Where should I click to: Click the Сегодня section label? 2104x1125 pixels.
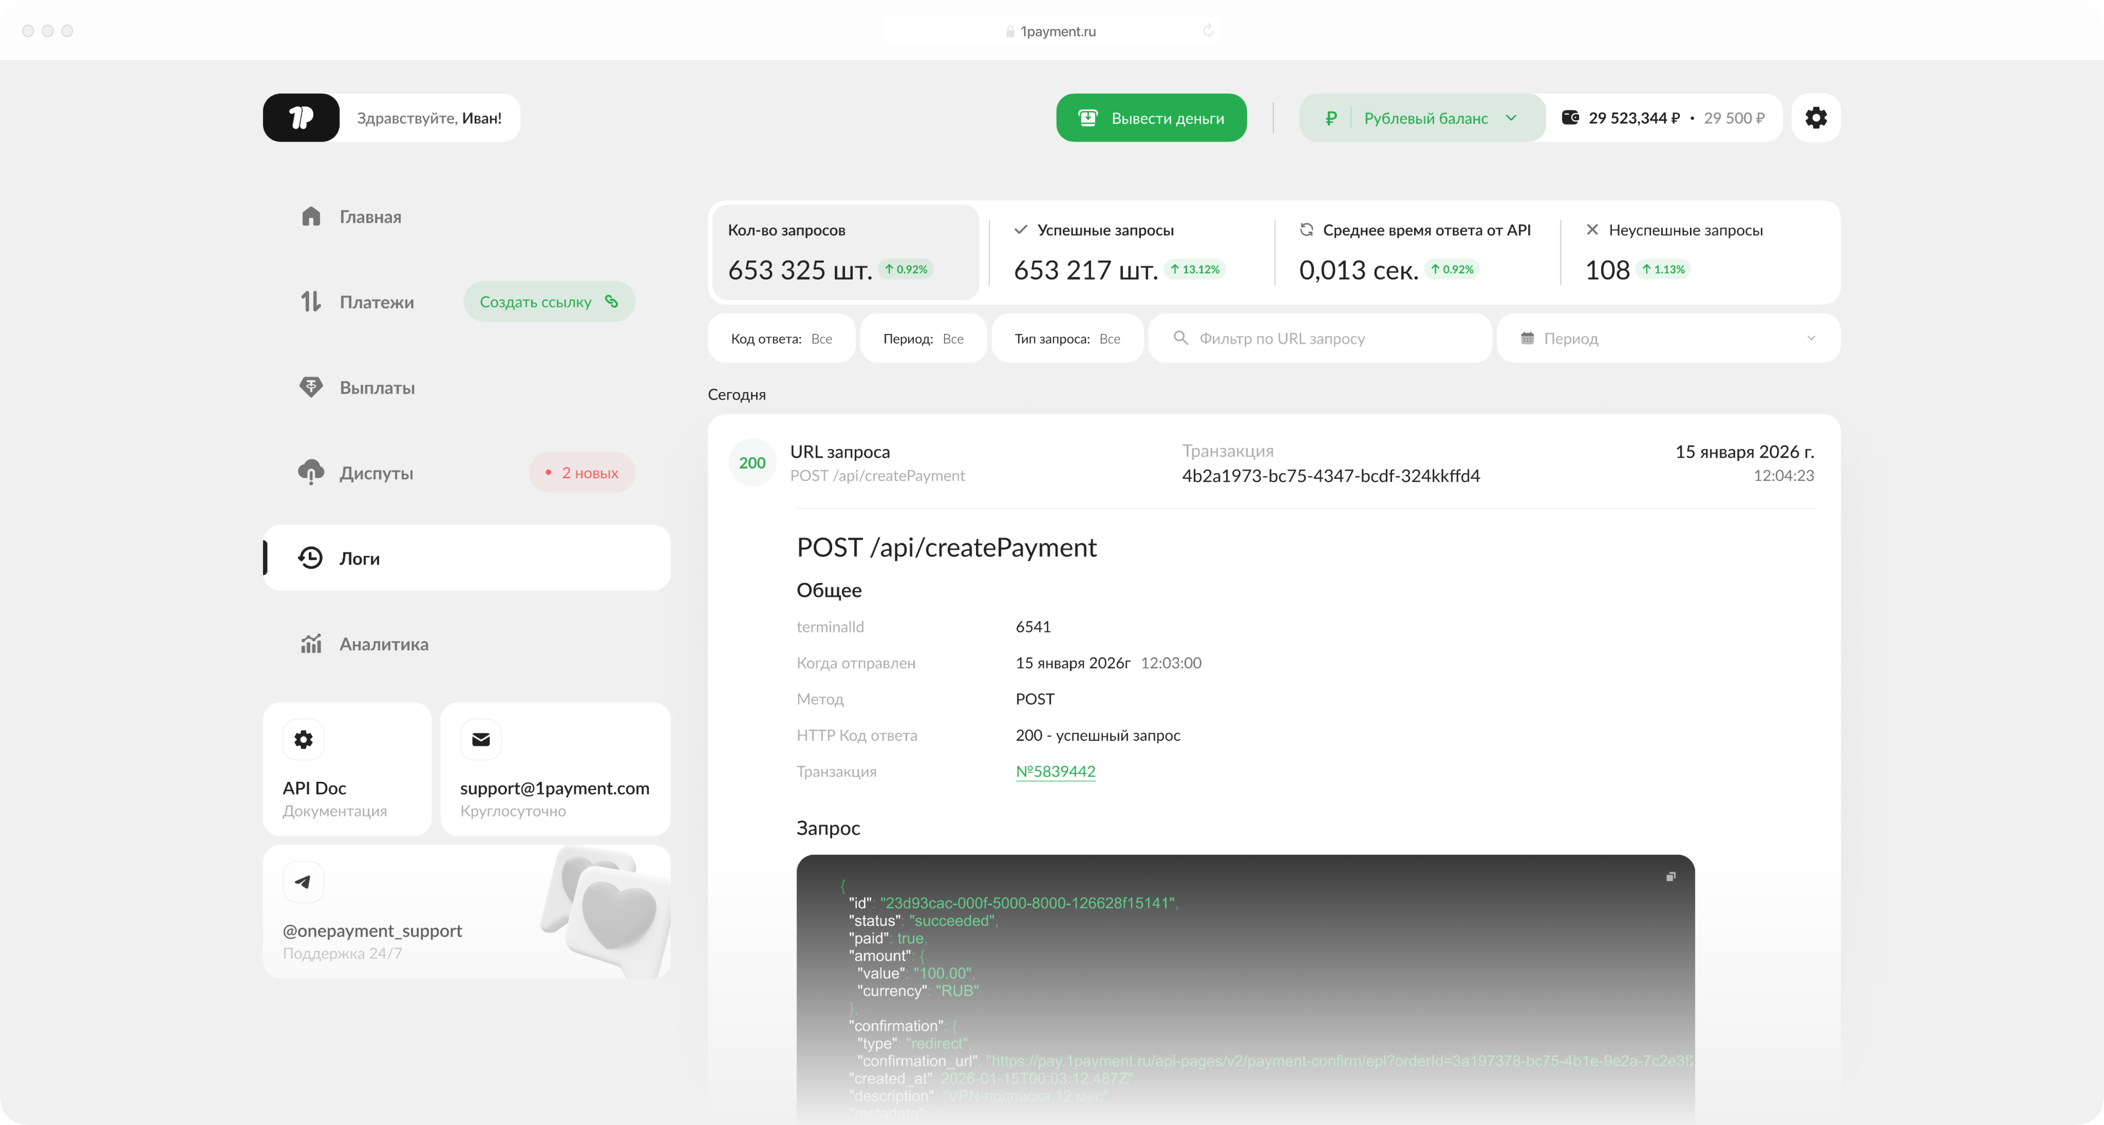pyautogui.click(x=737, y=395)
